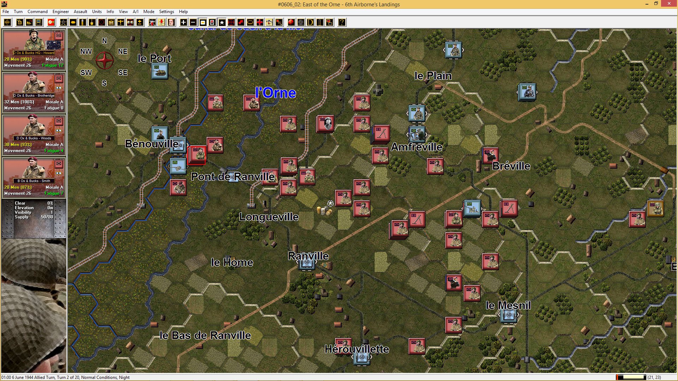Click the starburst red arrow assault icon
Image resolution: width=678 pixels, height=381 pixels.
152,22
